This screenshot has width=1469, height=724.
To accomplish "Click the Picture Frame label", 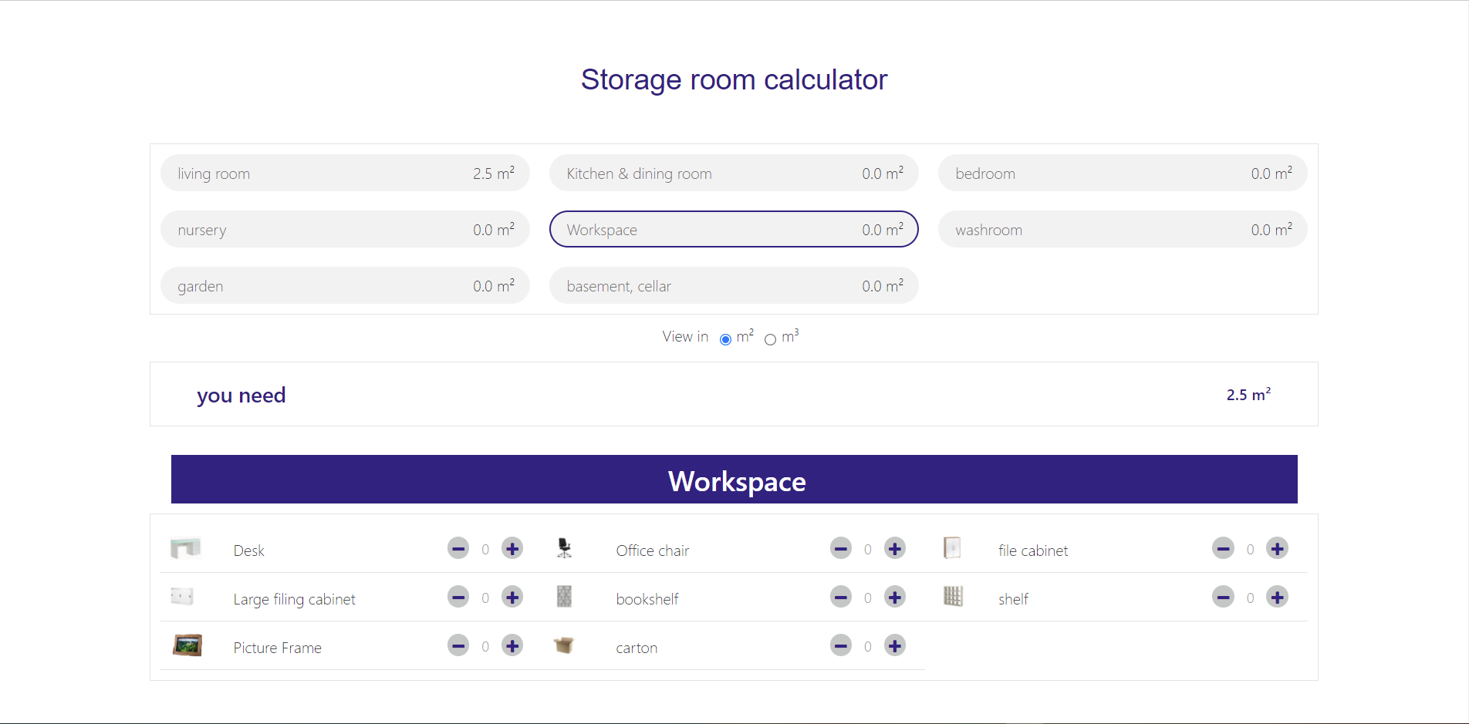I will point(277,648).
